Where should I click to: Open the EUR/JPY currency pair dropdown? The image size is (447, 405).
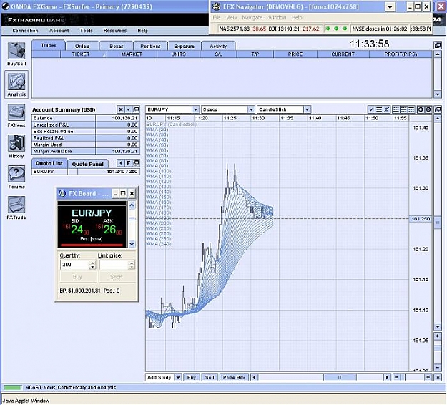(195, 109)
